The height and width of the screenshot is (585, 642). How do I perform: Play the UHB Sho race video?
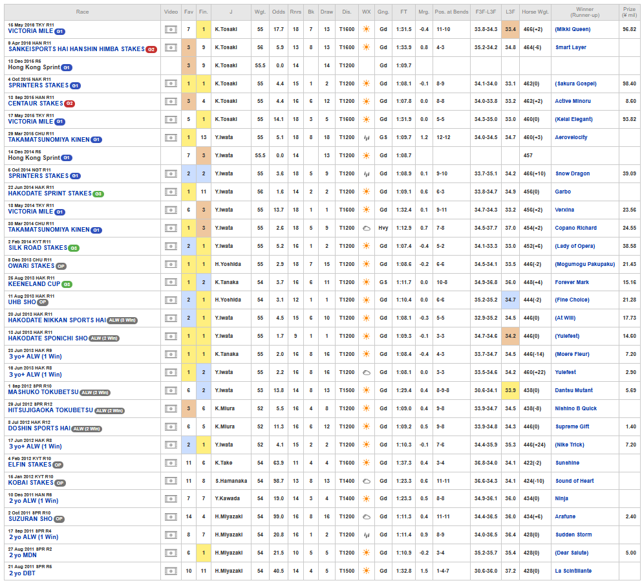click(171, 300)
